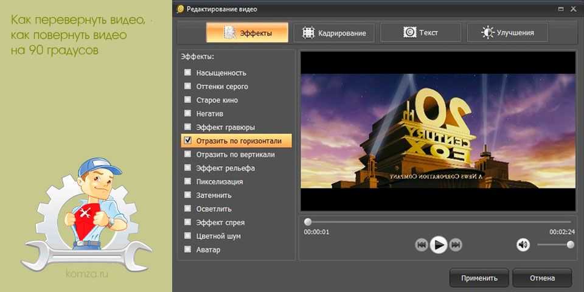The width and height of the screenshot is (584, 292).
Task: Switch to the Улучшения tab
Action: click(x=507, y=33)
